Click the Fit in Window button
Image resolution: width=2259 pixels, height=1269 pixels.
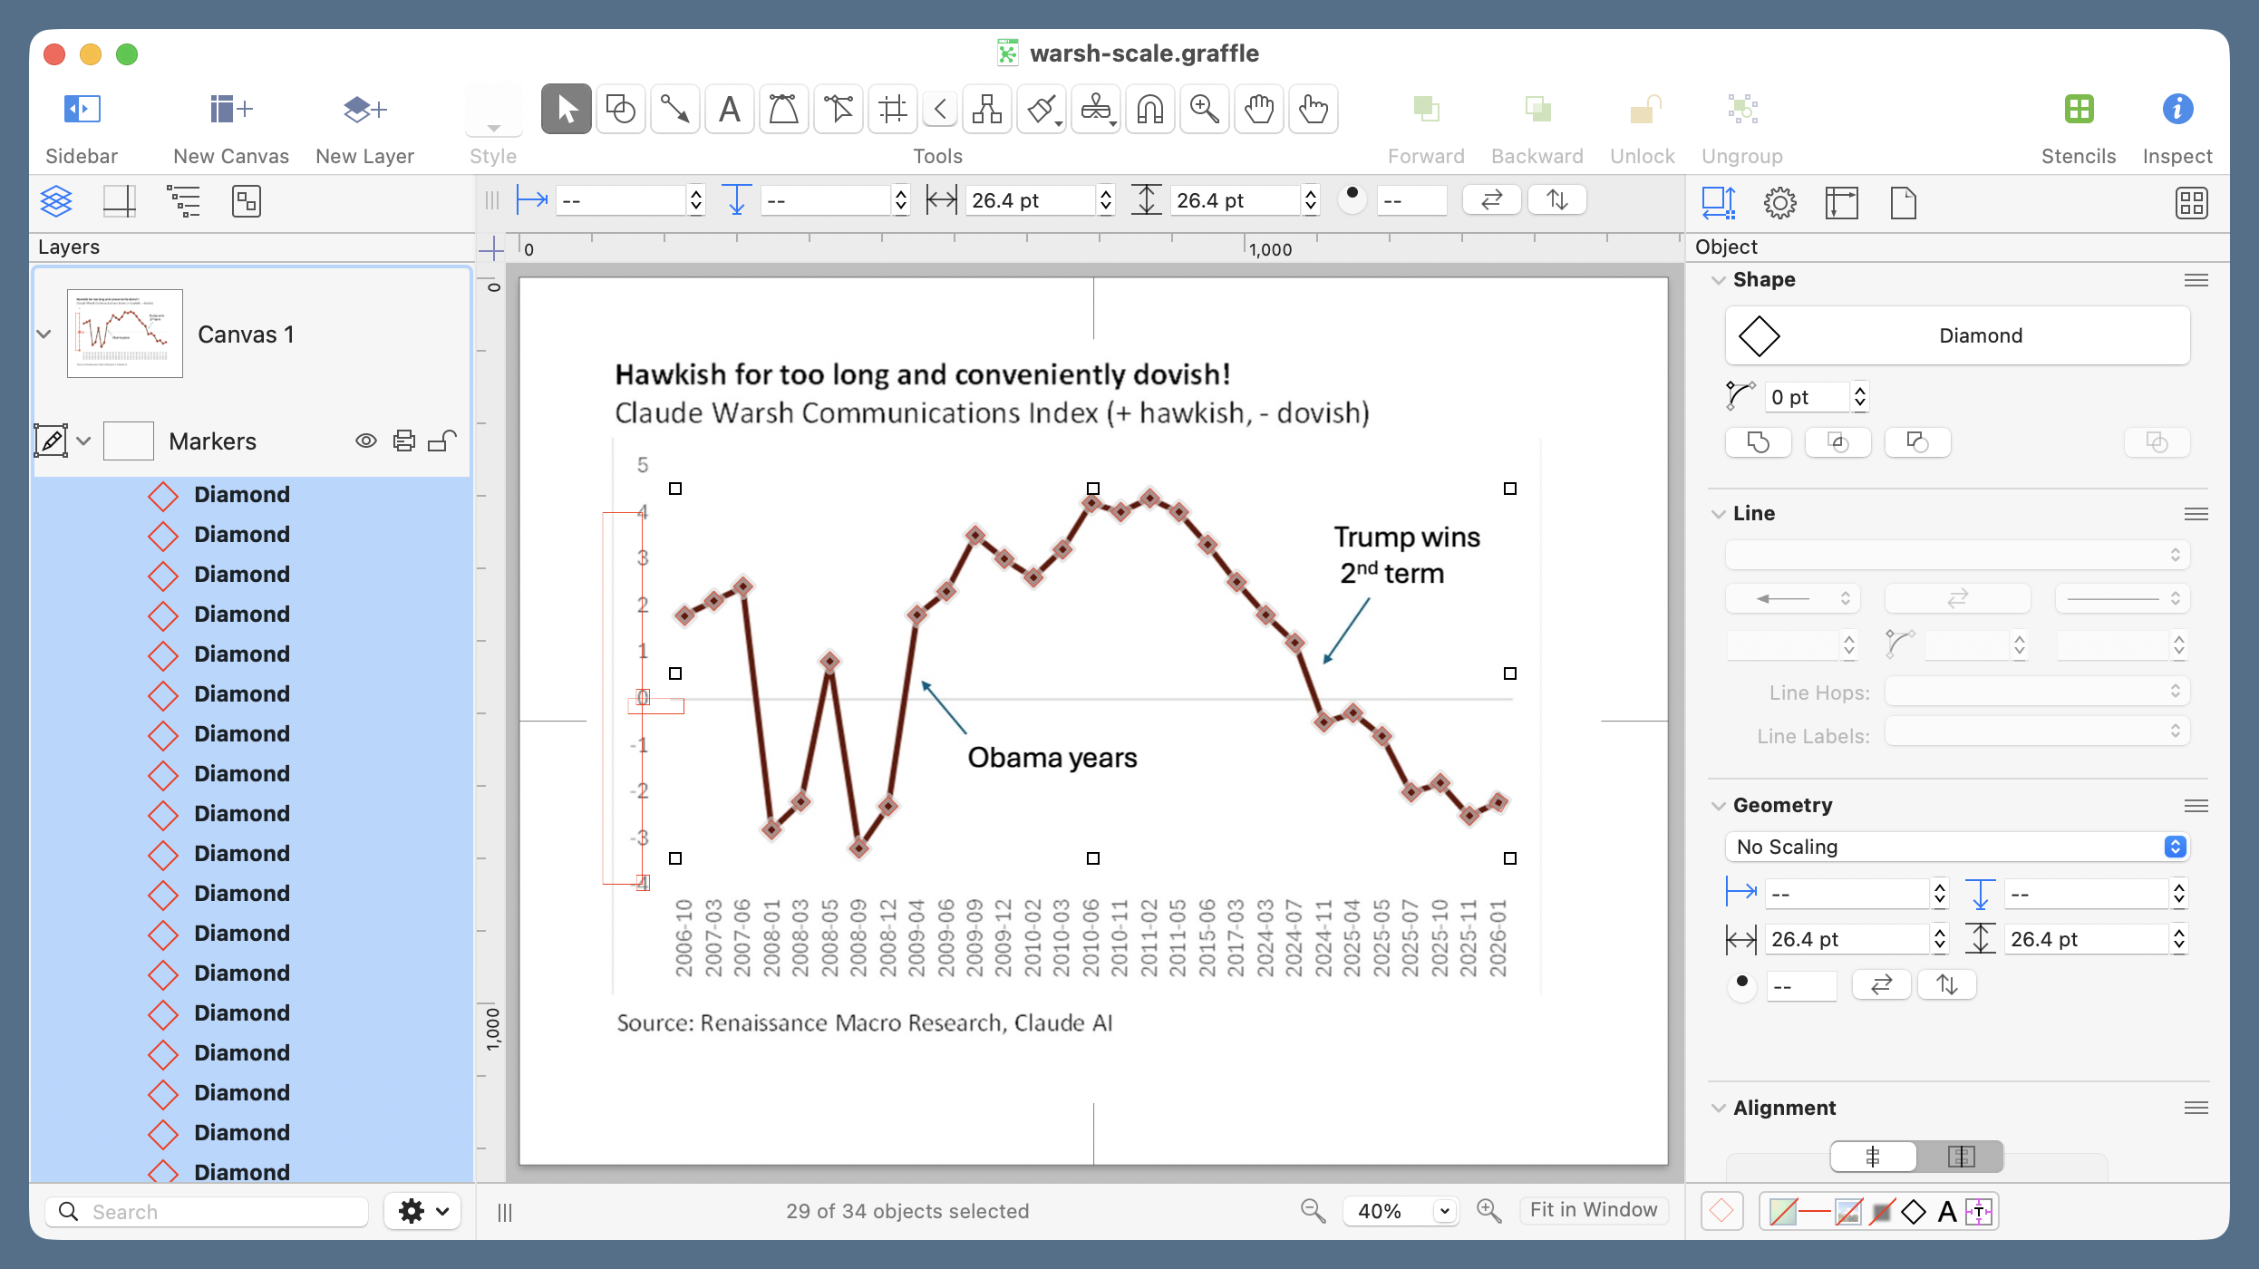click(1594, 1209)
